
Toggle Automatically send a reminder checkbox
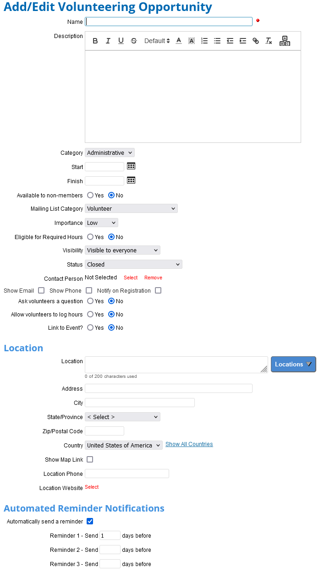(x=90, y=521)
